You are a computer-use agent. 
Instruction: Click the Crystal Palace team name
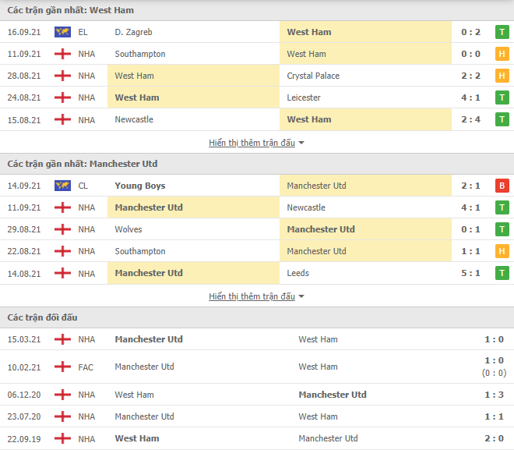(x=313, y=76)
